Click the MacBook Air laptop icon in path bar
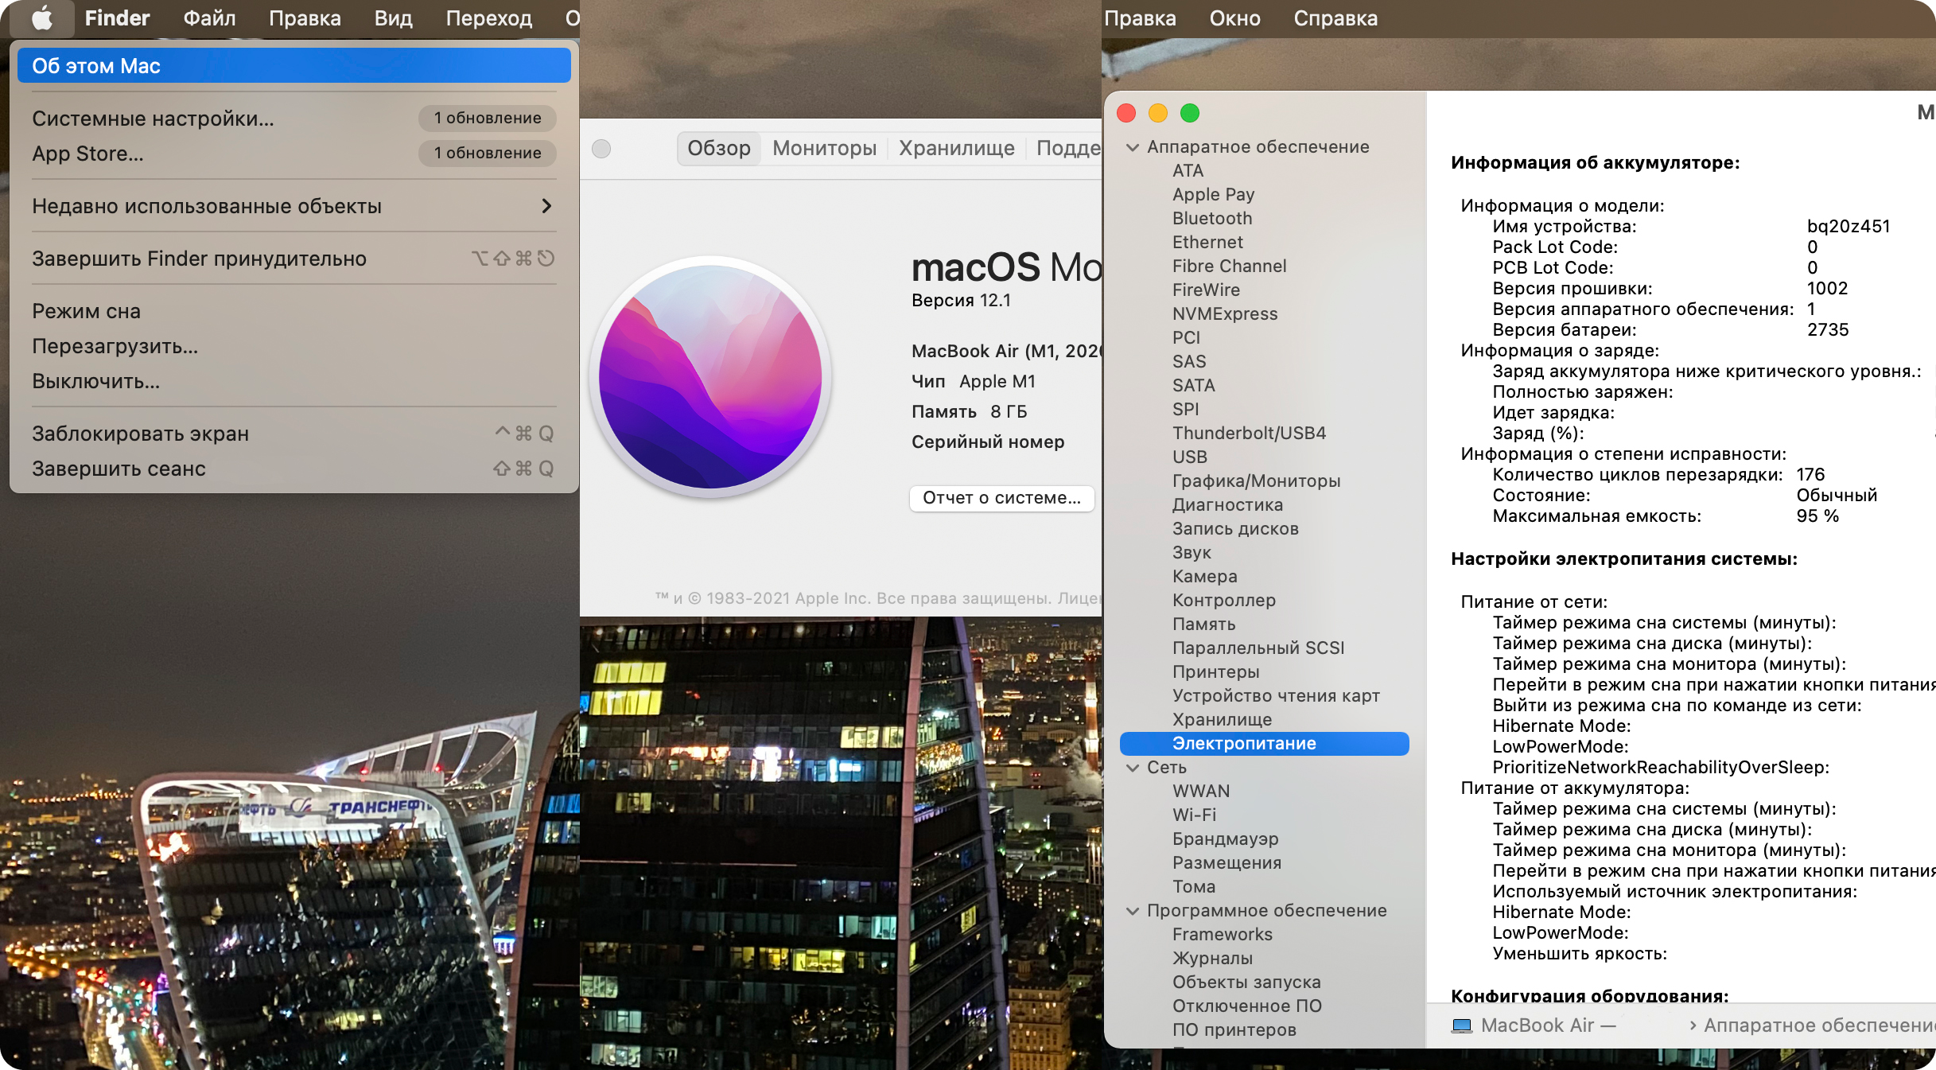The width and height of the screenshot is (1936, 1070). point(1462,1025)
